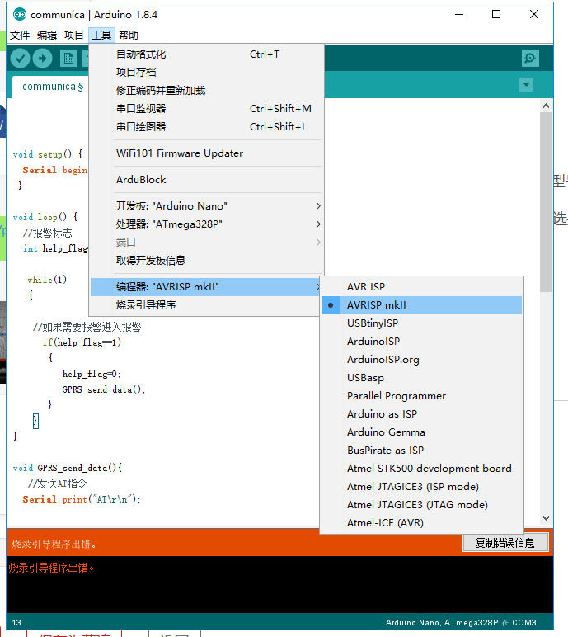Screen dimensions: 568x637
Task: Click the orange console error message
Action: 51,568
